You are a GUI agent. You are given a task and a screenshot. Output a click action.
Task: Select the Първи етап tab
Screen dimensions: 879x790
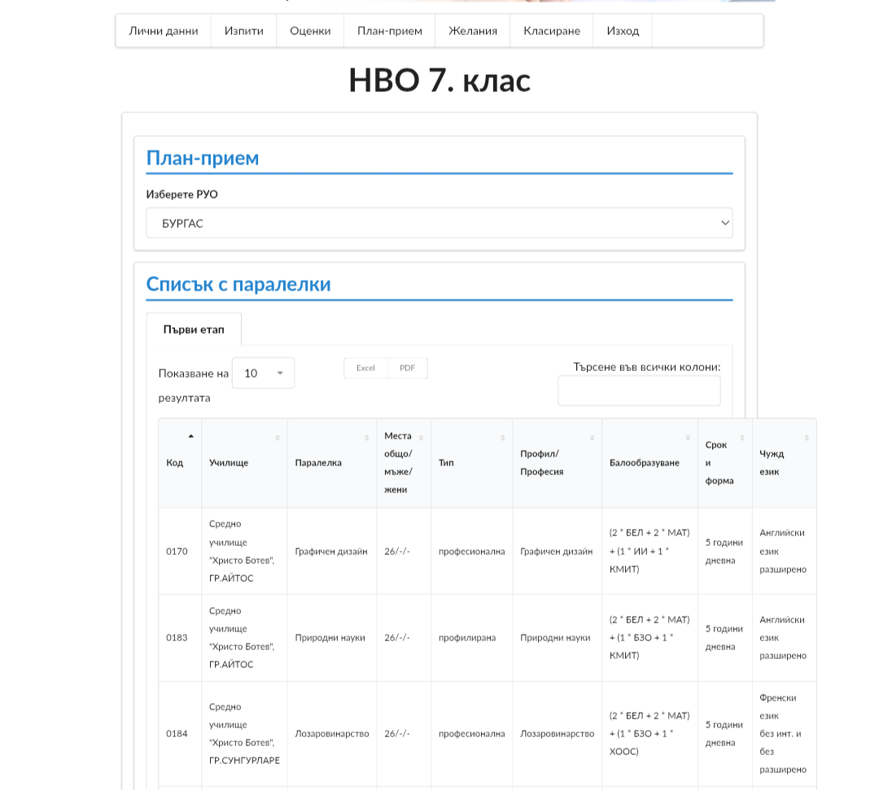194,330
